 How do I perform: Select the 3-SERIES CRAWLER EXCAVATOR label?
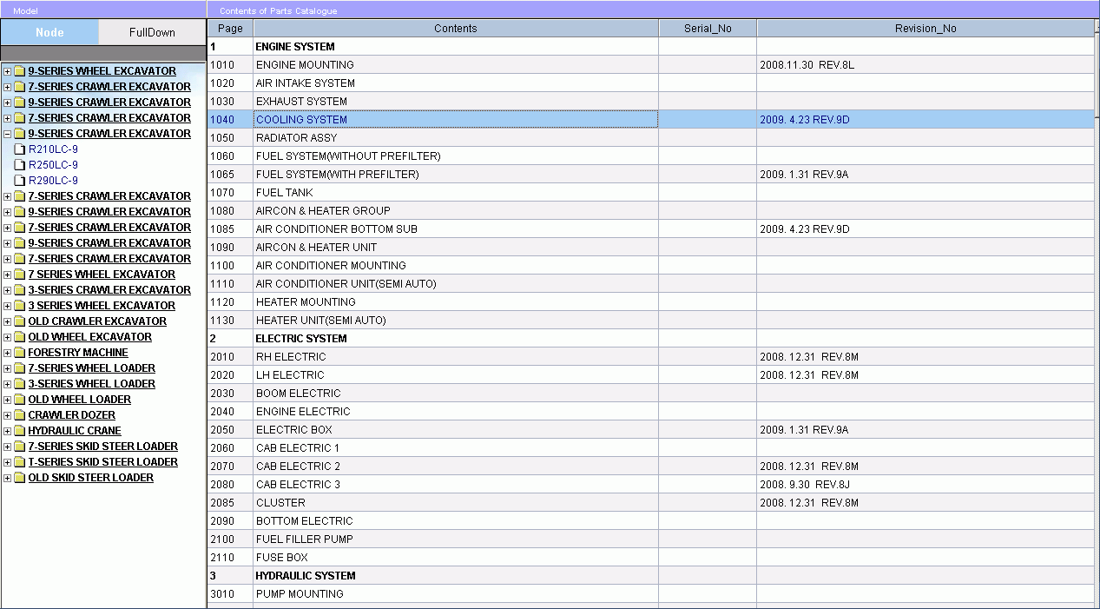point(109,290)
